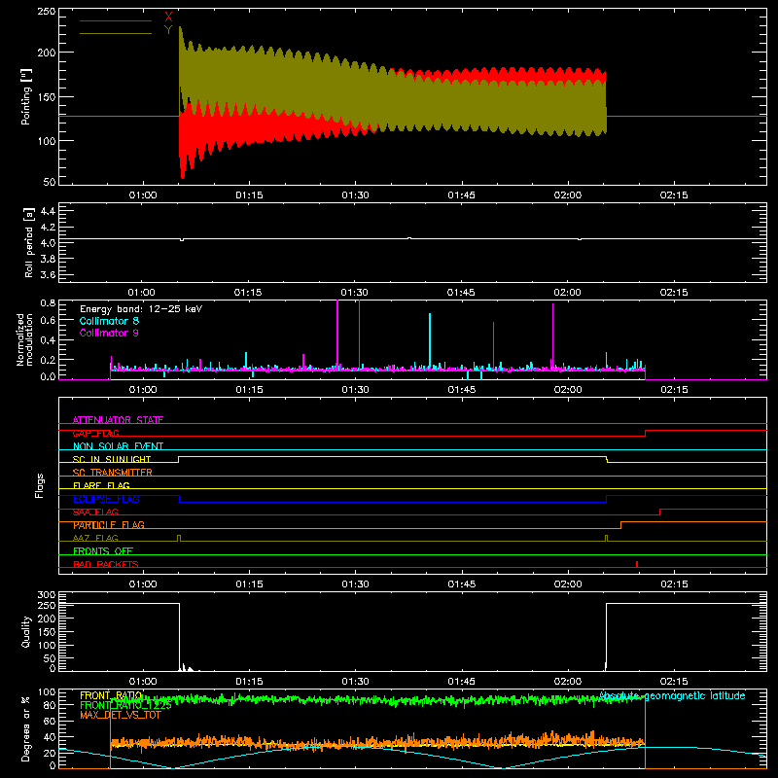Screen dimensions: 778x778
Task: Select the red X legend line sample
Action: [116, 20]
